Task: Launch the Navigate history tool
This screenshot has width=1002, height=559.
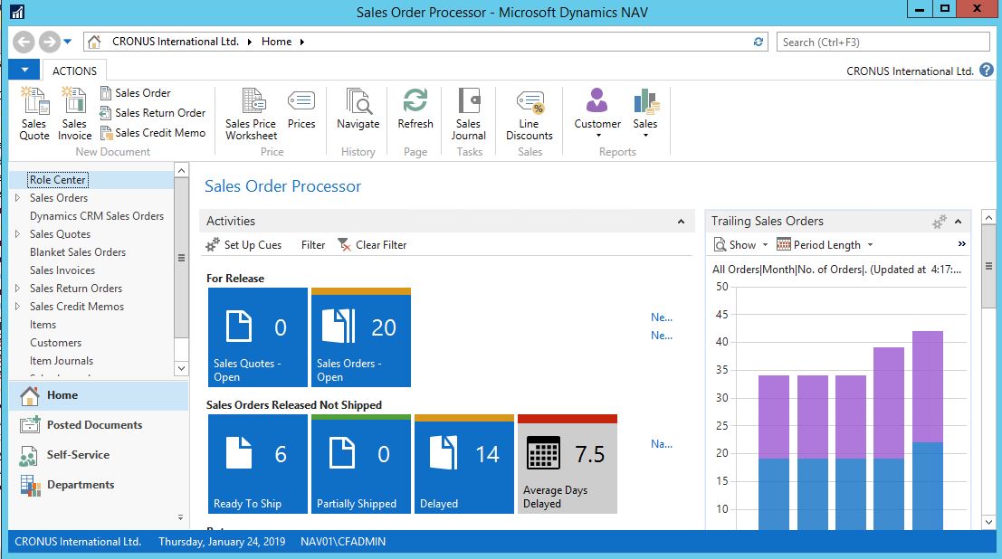Action: tap(358, 110)
